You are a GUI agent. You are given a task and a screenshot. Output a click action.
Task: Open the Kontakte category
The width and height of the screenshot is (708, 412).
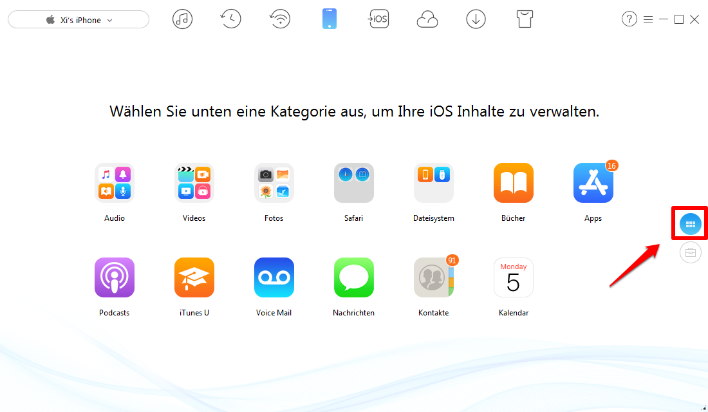[x=433, y=277]
